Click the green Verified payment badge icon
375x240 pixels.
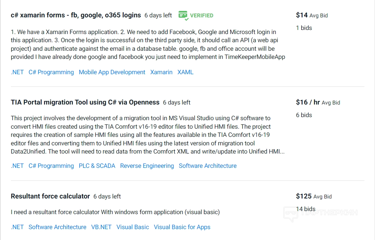(183, 15)
